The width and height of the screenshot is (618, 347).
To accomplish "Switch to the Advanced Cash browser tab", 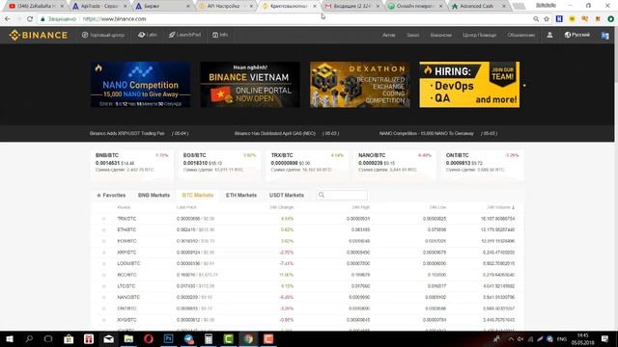I will (x=479, y=6).
